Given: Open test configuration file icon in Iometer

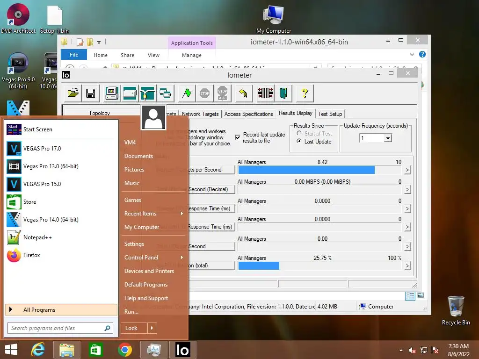Looking at the screenshot, I should pos(73,93).
